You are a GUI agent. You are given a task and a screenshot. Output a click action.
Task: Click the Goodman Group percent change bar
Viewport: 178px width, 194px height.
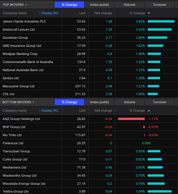click(157, 38)
